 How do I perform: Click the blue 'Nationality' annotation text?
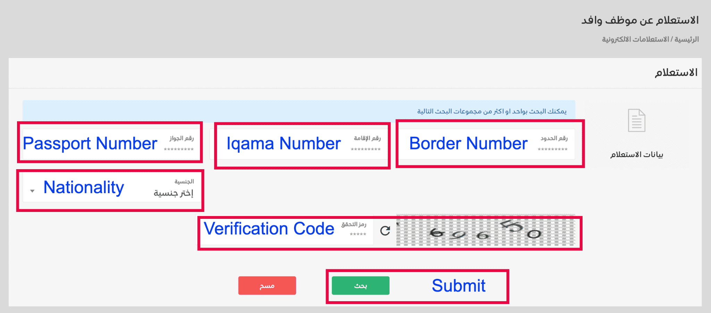84,188
